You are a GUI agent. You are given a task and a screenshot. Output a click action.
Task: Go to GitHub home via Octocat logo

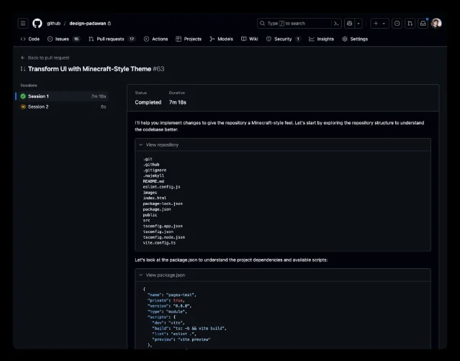37,24
